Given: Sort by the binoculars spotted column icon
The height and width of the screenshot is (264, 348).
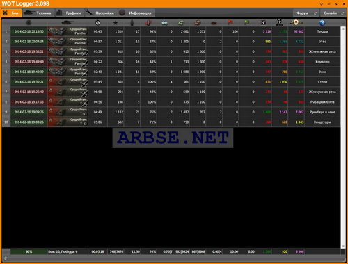Looking at the screenshot, I should coord(165,22).
